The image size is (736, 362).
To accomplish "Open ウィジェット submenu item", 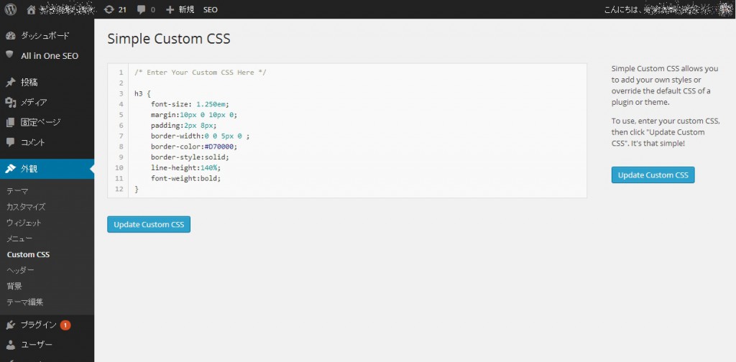I will 24,223.
